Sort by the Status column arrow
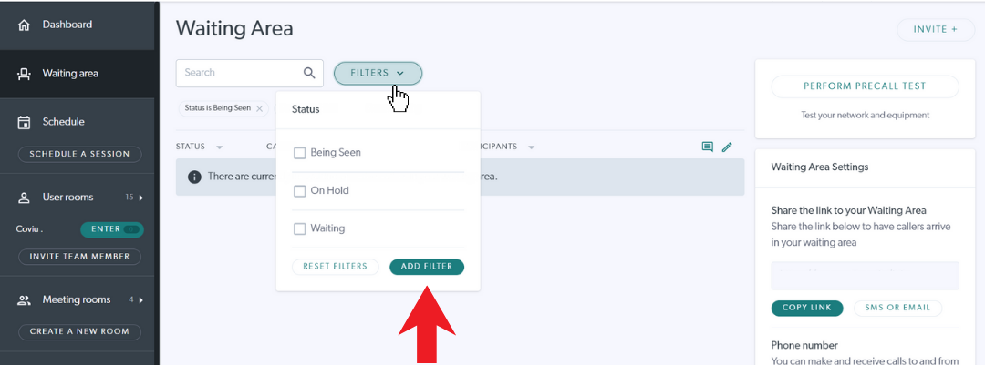Image resolution: width=985 pixels, height=365 pixels. pos(219,147)
